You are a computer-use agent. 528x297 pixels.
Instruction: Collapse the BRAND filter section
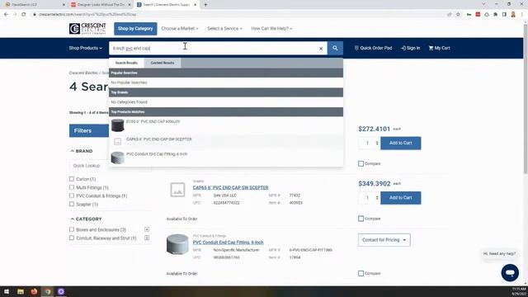[82, 151]
